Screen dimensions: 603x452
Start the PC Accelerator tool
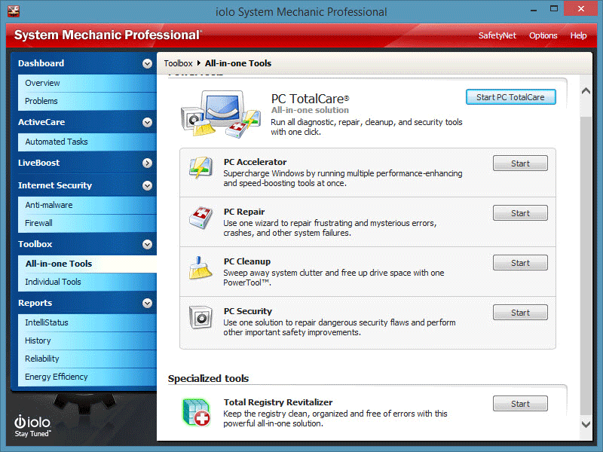(520, 163)
